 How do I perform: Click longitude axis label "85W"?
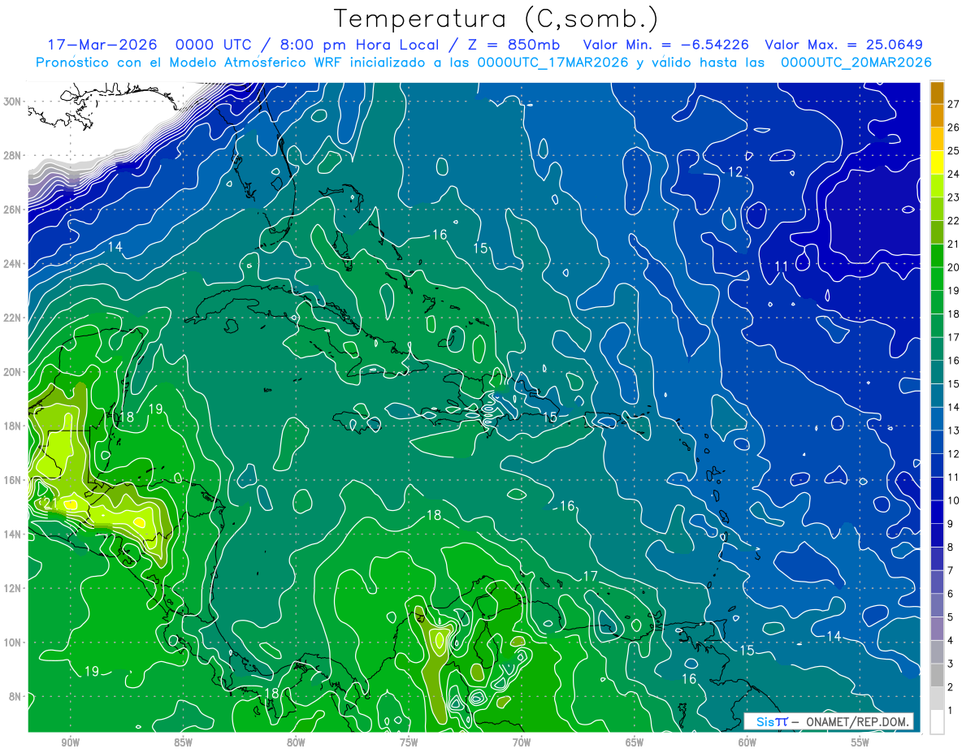[x=183, y=742]
